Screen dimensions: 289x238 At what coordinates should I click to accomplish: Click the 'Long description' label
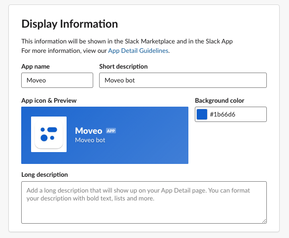pyautogui.click(x=44, y=174)
